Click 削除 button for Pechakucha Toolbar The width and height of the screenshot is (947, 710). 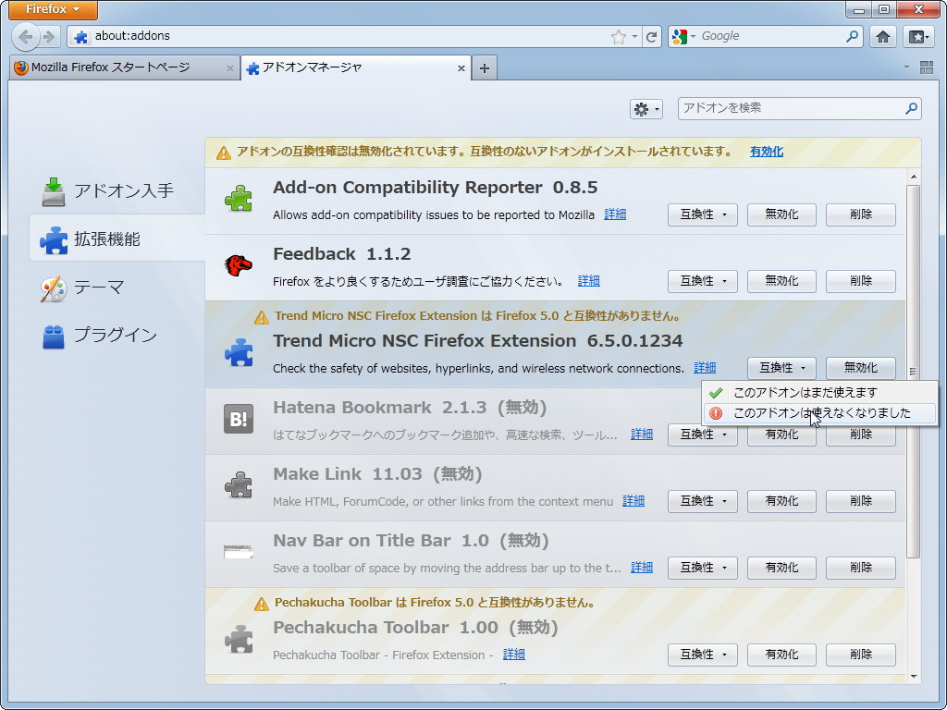click(x=860, y=655)
